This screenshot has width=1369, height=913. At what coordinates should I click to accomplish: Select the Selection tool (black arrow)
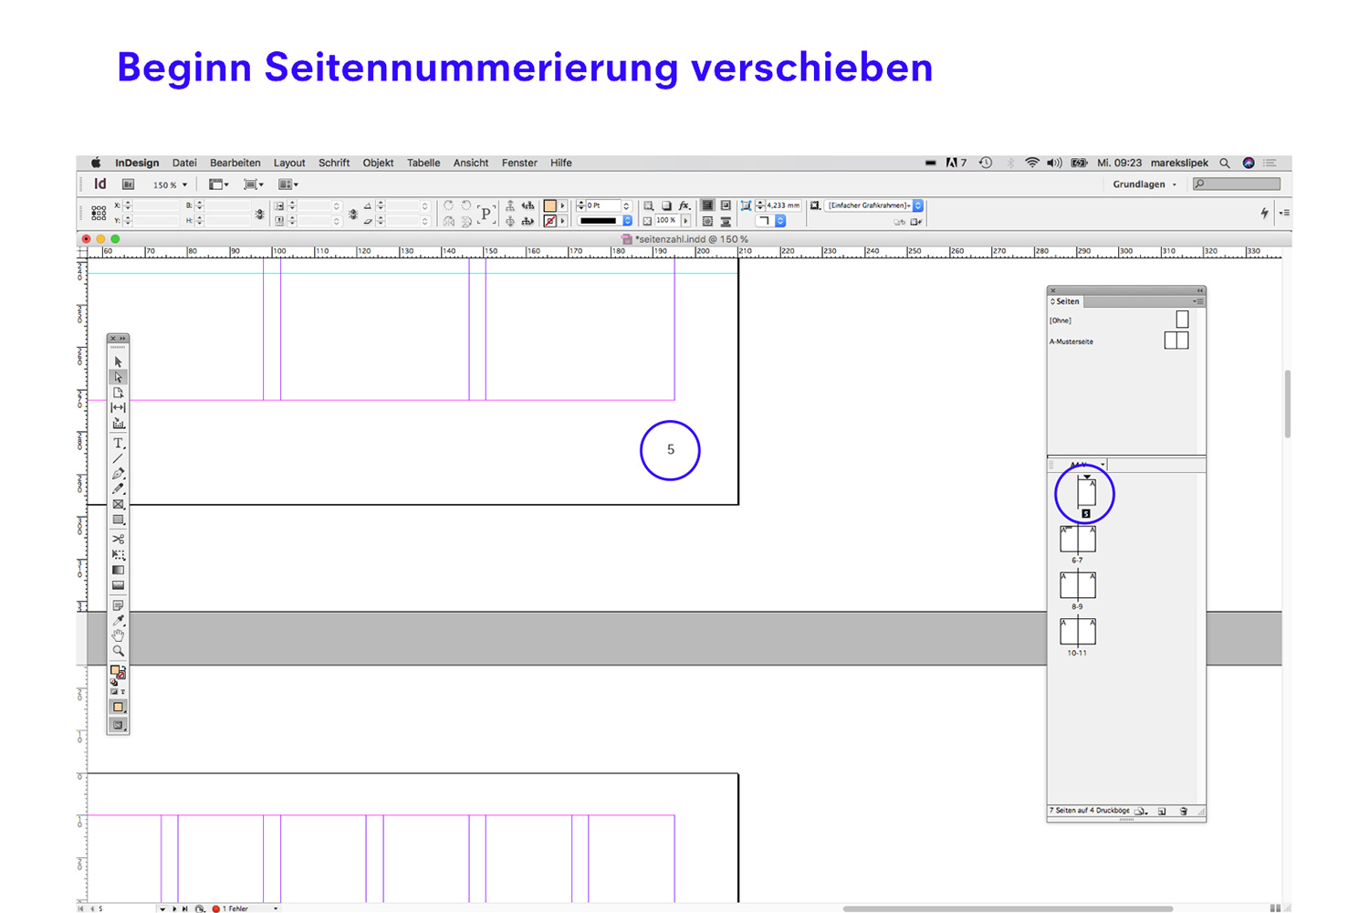(x=118, y=362)
